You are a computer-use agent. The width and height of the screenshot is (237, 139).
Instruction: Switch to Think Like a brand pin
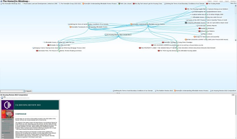[x=125, y=4]
